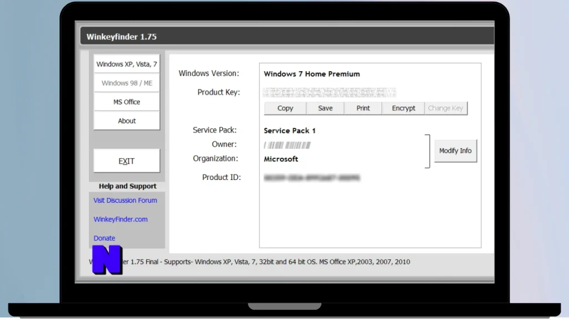
Task: Click 'Windows 7 Home Premium' text
Action: [x=312, y=74]
